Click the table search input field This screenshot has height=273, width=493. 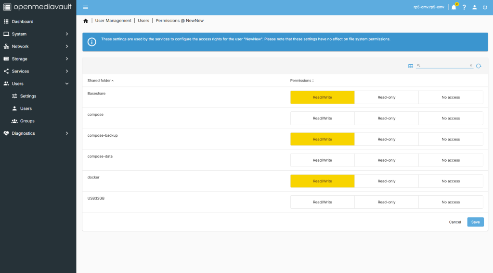pyautogui.click(x=444, y=66)
